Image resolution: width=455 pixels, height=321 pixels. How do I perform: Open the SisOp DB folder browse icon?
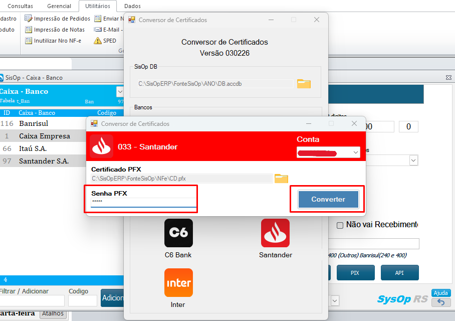point(304,83)
